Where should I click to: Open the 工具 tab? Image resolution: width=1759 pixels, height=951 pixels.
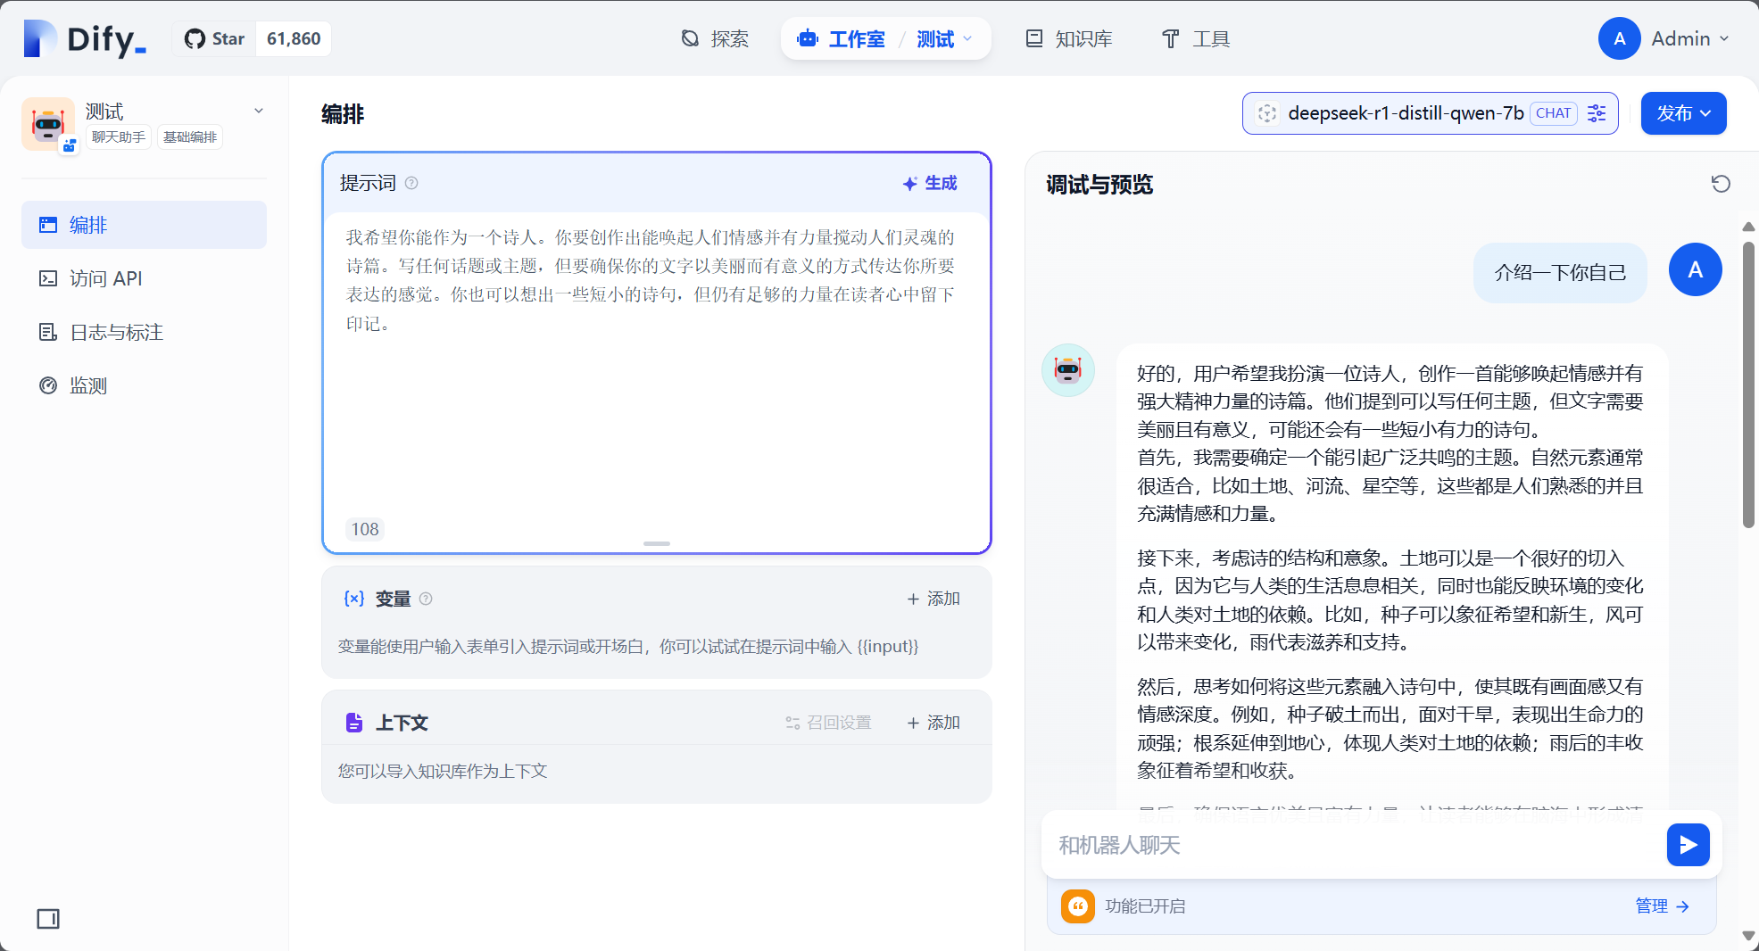click(x=1196, y=39)
